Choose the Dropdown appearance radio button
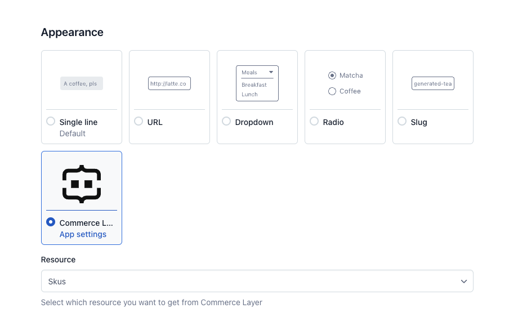 pos(226,121)
